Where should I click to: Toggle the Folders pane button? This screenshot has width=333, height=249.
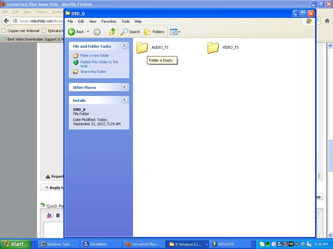(154, 32)
